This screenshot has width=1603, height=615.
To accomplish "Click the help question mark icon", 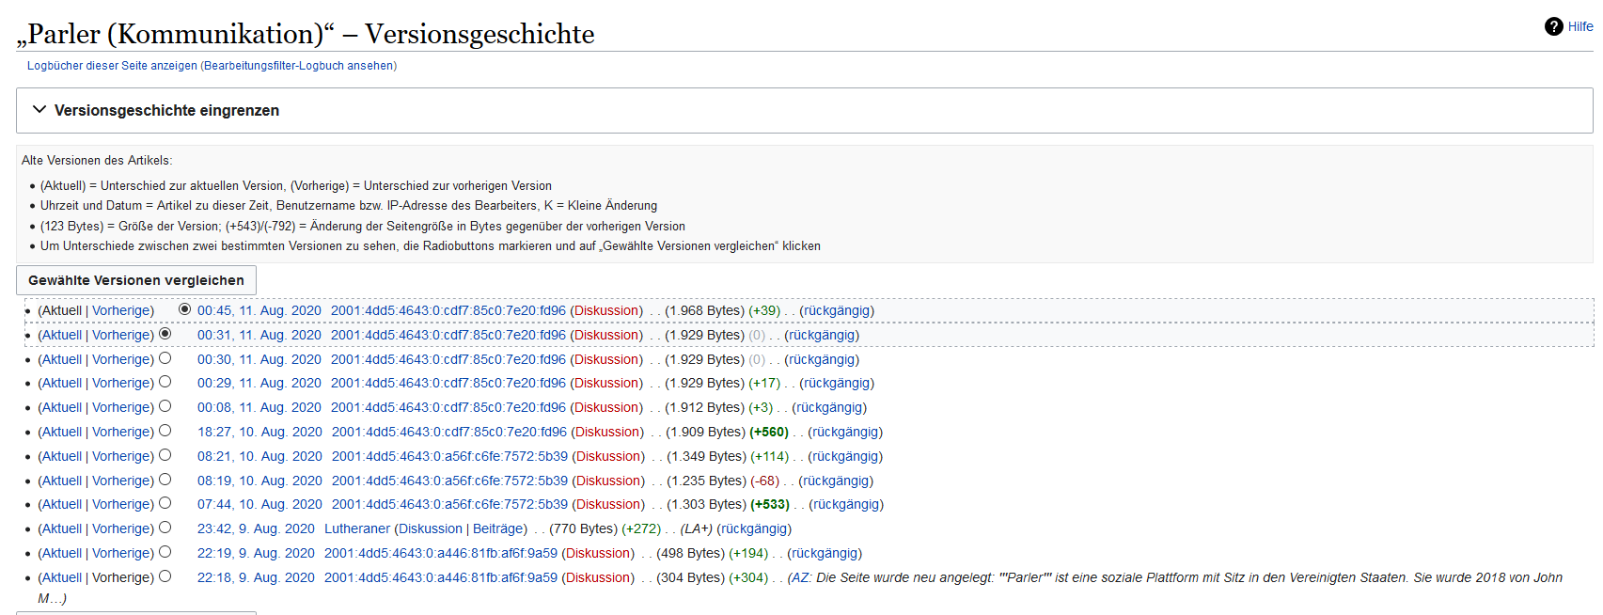I will [x=1553, y=26].
